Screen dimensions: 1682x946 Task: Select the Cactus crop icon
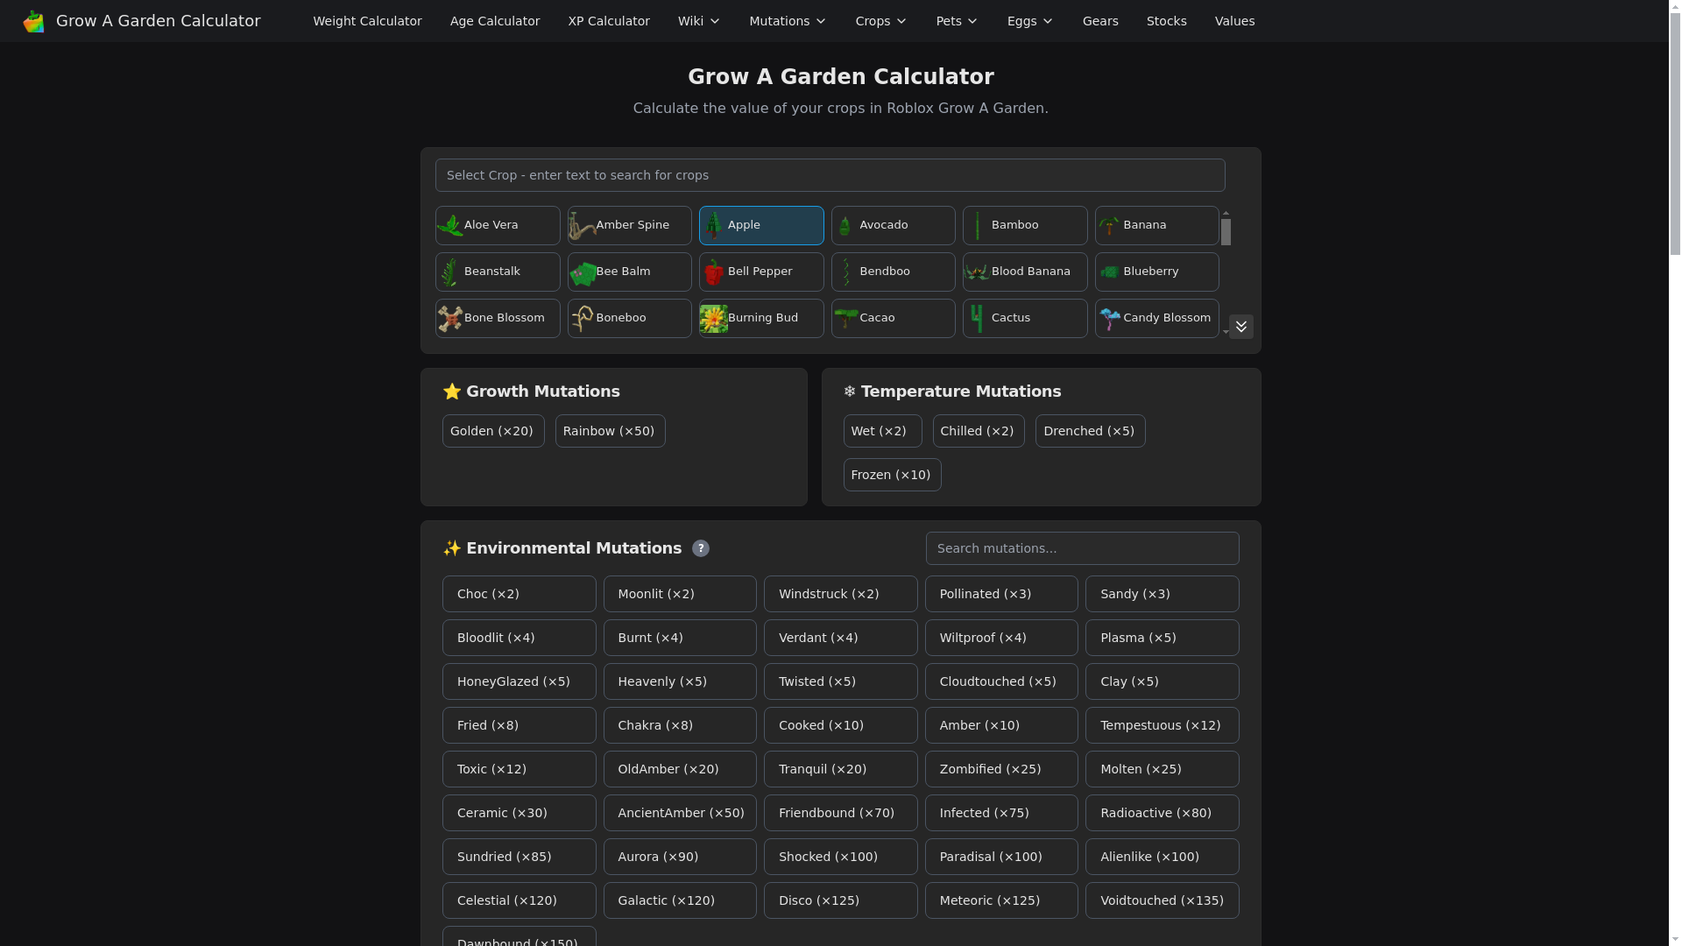978,319
